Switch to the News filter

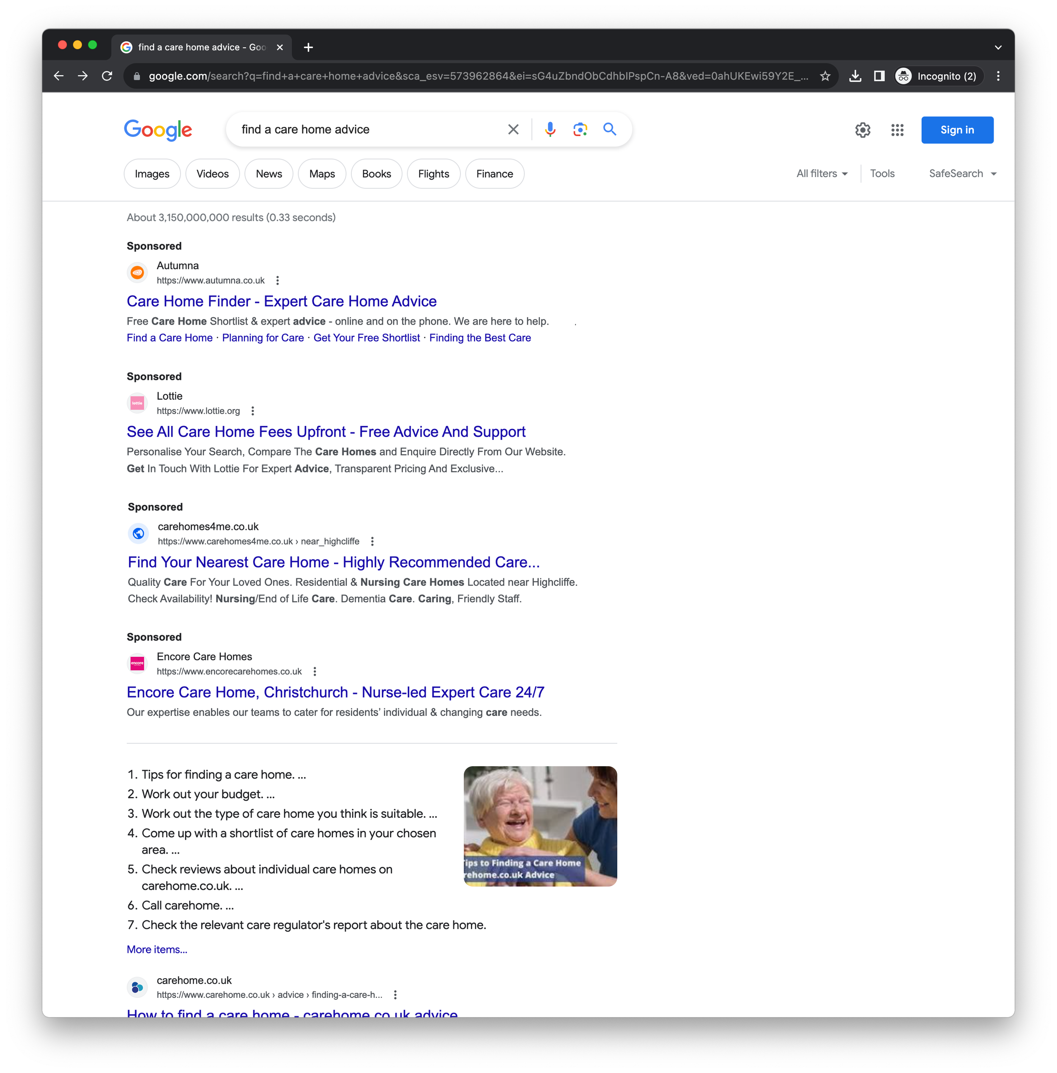tap(269, 174)
